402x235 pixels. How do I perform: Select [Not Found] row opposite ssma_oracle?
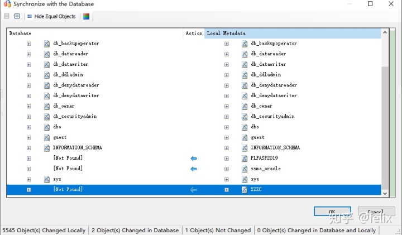(x=68, y=169)
